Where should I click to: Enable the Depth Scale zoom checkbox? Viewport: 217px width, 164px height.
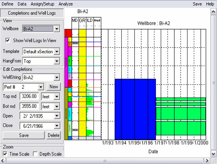pyautogui.click(x=35, y=154)
